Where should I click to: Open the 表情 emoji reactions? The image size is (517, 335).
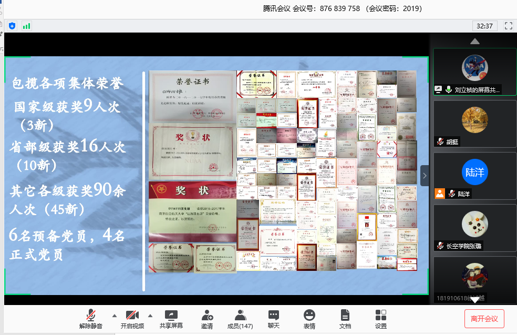tap(309, 319)
